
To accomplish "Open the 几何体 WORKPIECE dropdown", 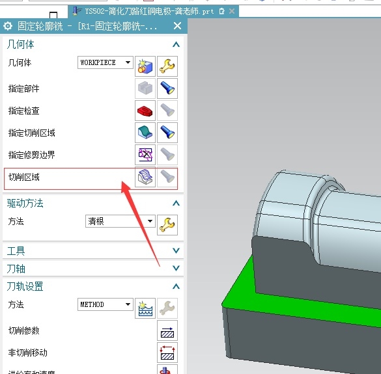I will [106, 62].
